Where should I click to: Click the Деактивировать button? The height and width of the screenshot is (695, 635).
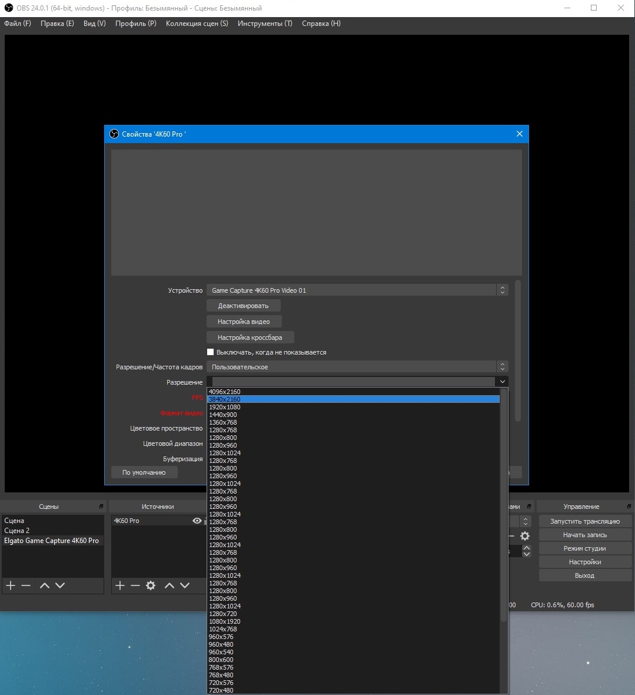[244, 306]
